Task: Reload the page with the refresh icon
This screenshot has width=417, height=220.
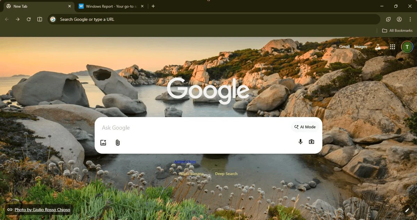Action: [x=29, y=19]
